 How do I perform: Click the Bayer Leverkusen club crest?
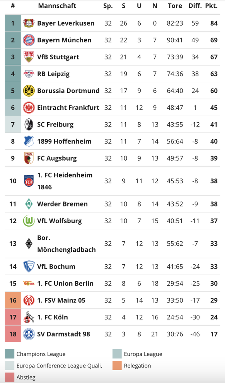pyautogui.click(x=29, y=23)
